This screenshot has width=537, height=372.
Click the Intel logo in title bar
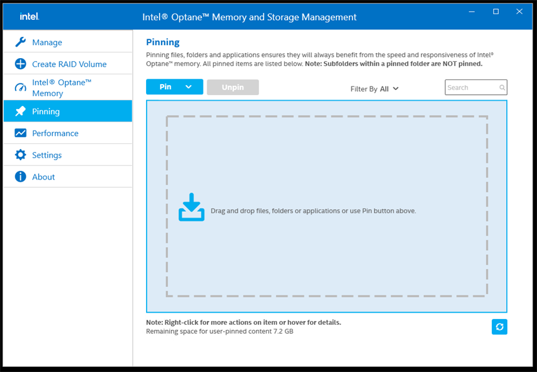tap(29, 16)
